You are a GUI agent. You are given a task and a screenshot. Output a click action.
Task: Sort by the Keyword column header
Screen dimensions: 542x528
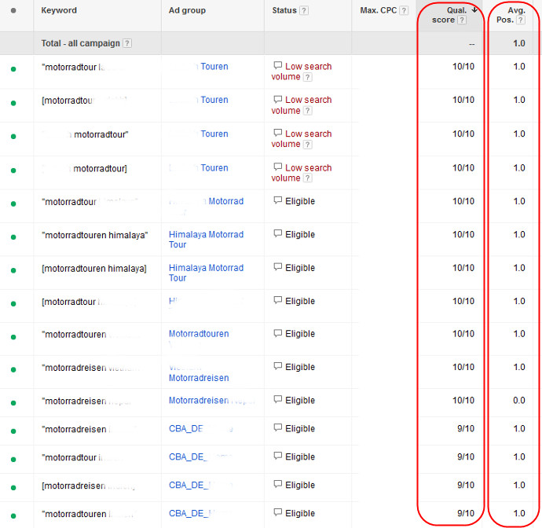[59, 11]
